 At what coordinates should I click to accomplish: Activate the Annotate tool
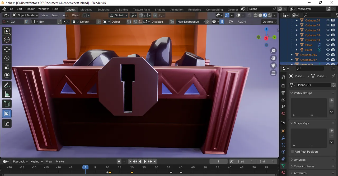point(7,85)
